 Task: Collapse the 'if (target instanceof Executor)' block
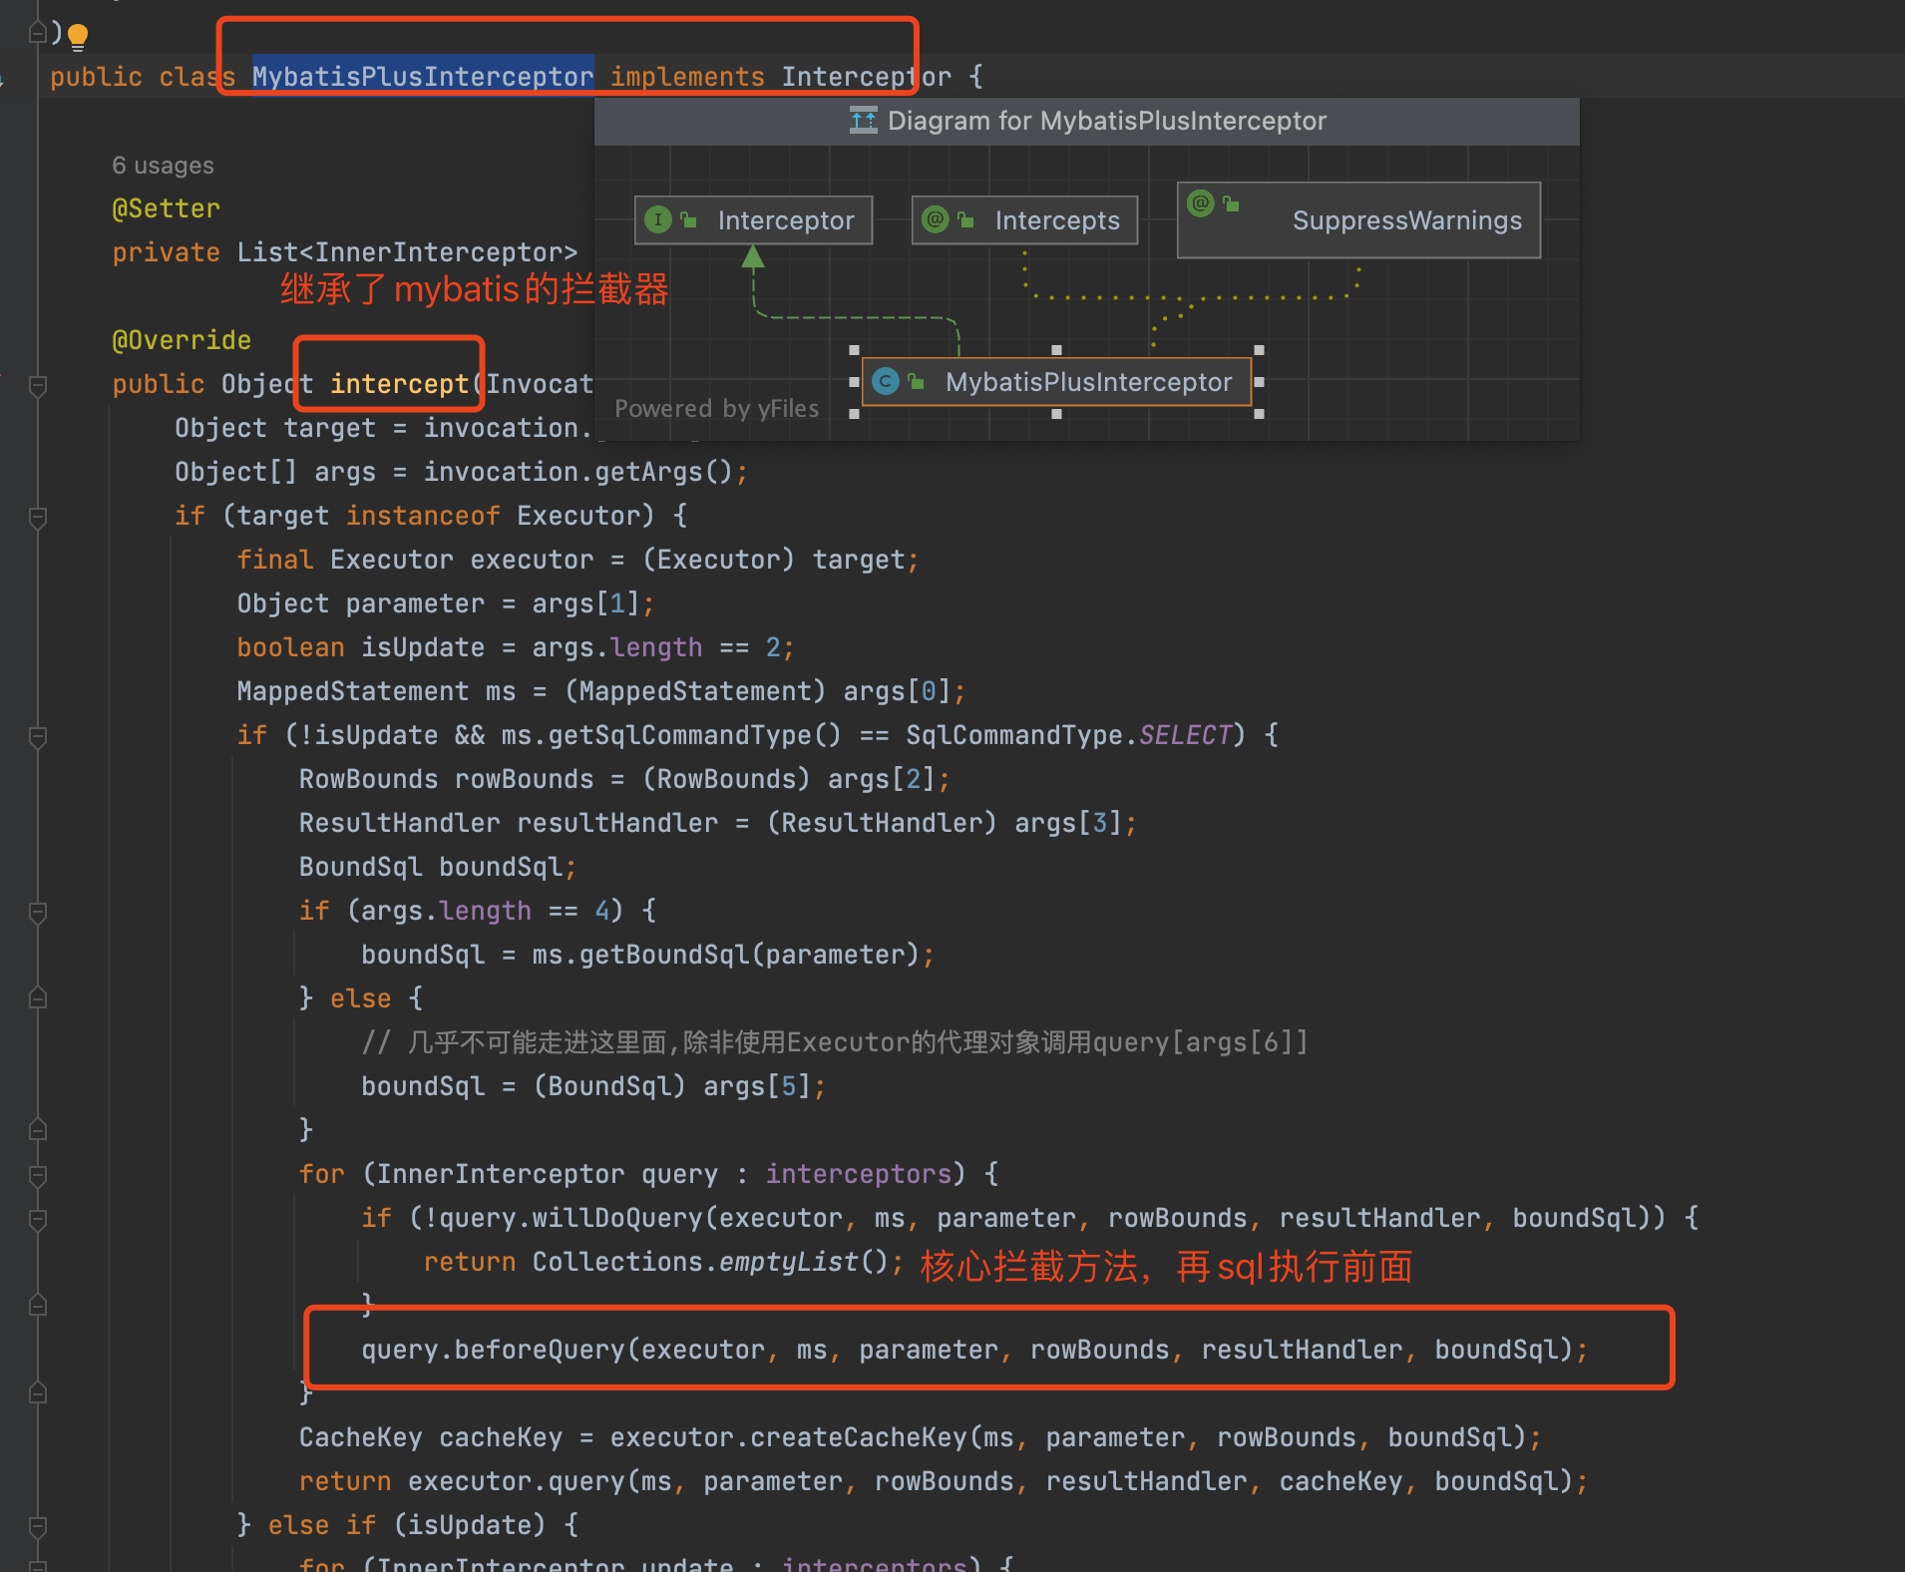[38, 517]
